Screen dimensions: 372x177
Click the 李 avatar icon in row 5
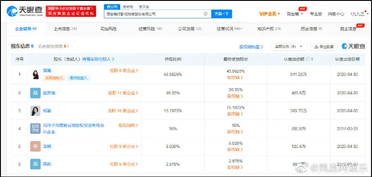35,146
